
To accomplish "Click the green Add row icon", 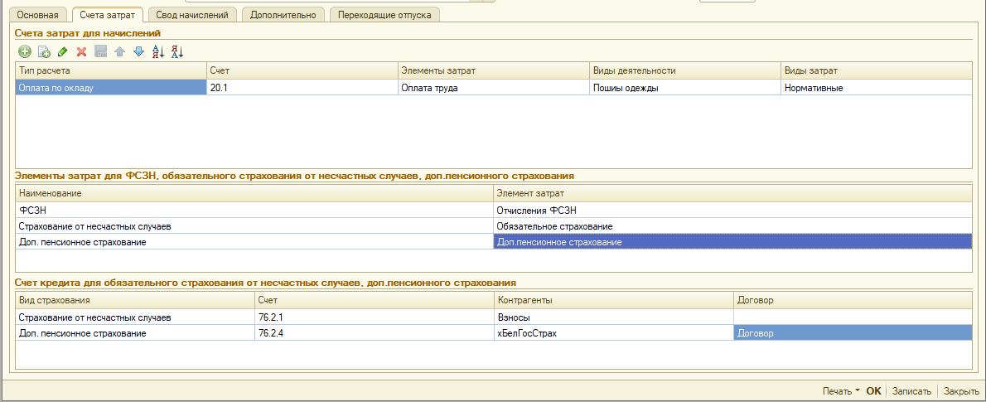I will click(x=25, y=51).
